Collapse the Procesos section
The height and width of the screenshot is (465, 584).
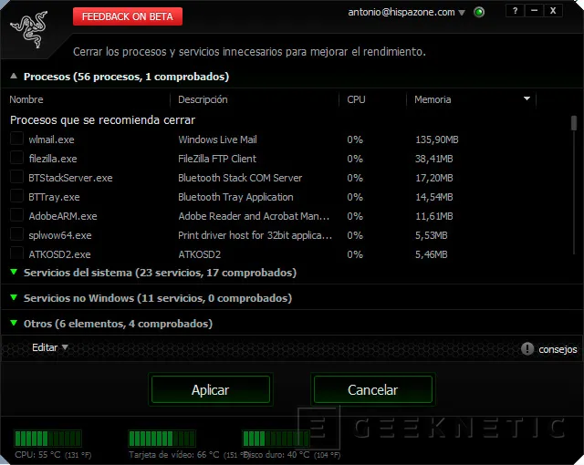tap(14, 76)
